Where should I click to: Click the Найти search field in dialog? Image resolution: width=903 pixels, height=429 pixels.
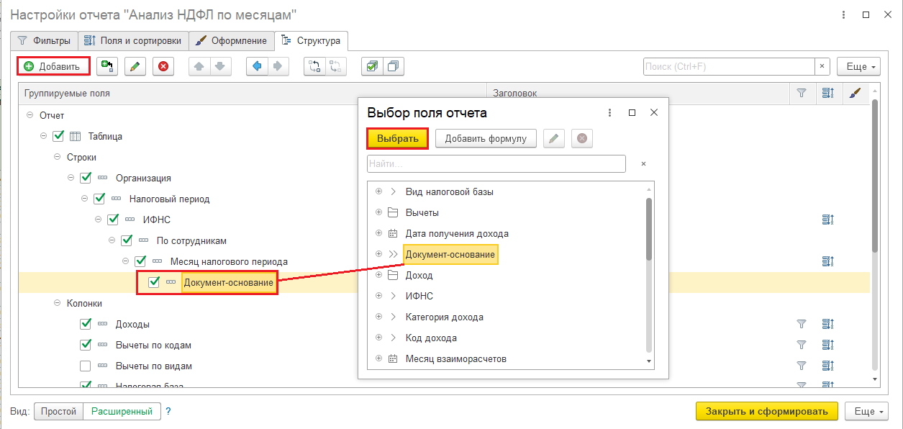(496, 164)
